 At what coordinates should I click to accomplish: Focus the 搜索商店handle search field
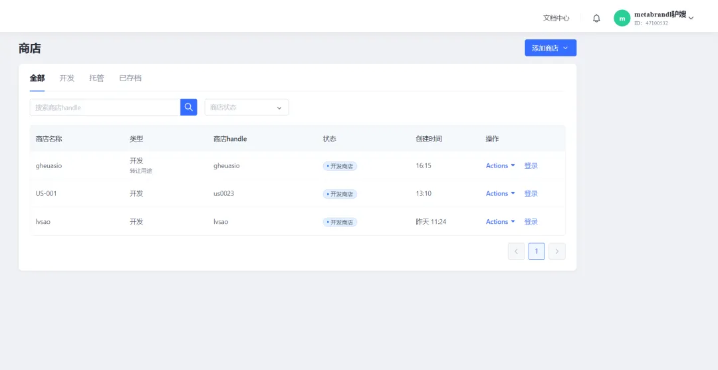(105, 107)
